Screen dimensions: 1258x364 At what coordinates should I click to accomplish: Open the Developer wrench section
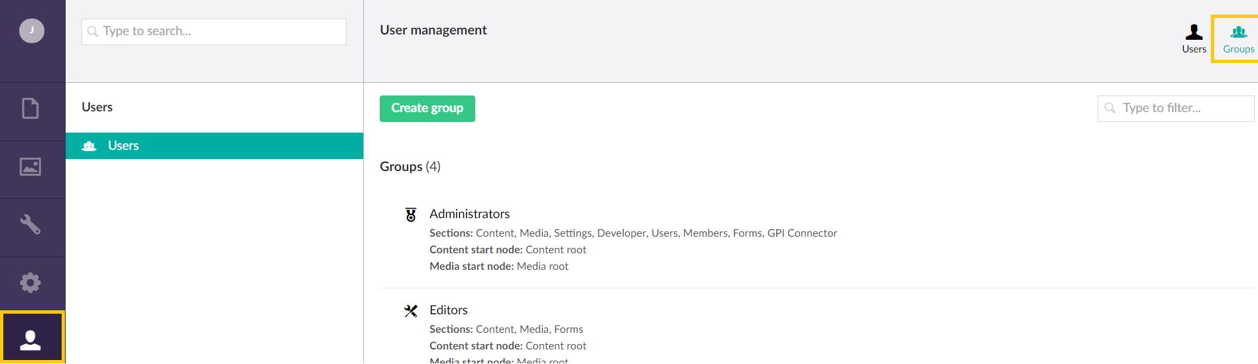pyautogui.click(x=30, y=225)
